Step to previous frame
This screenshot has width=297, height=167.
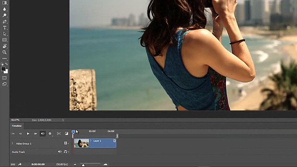click(x=20, y=134)
